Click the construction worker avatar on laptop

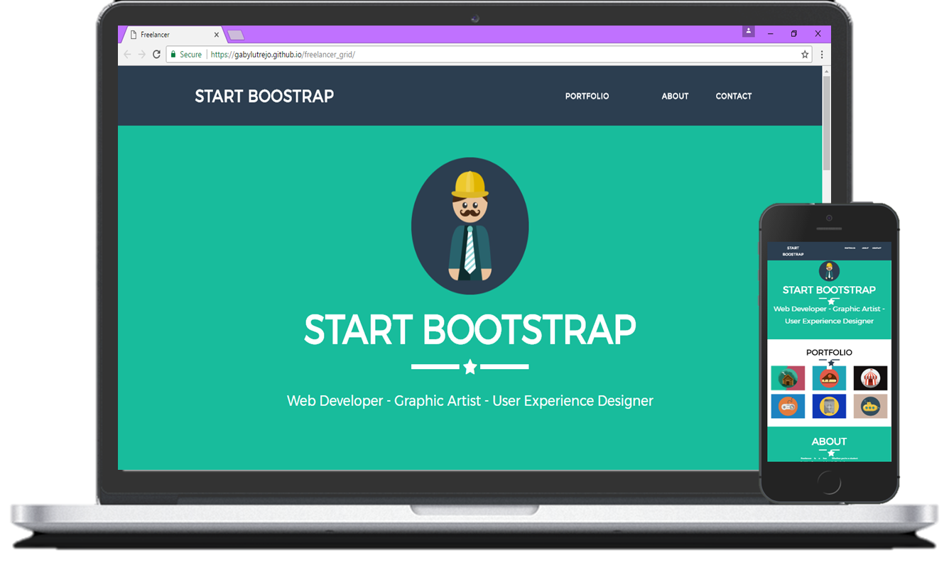(470, 226)
